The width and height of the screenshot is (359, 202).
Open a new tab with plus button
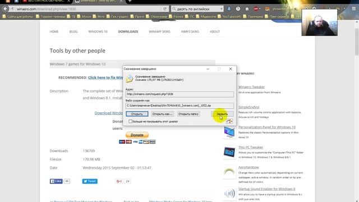point(130,1)
